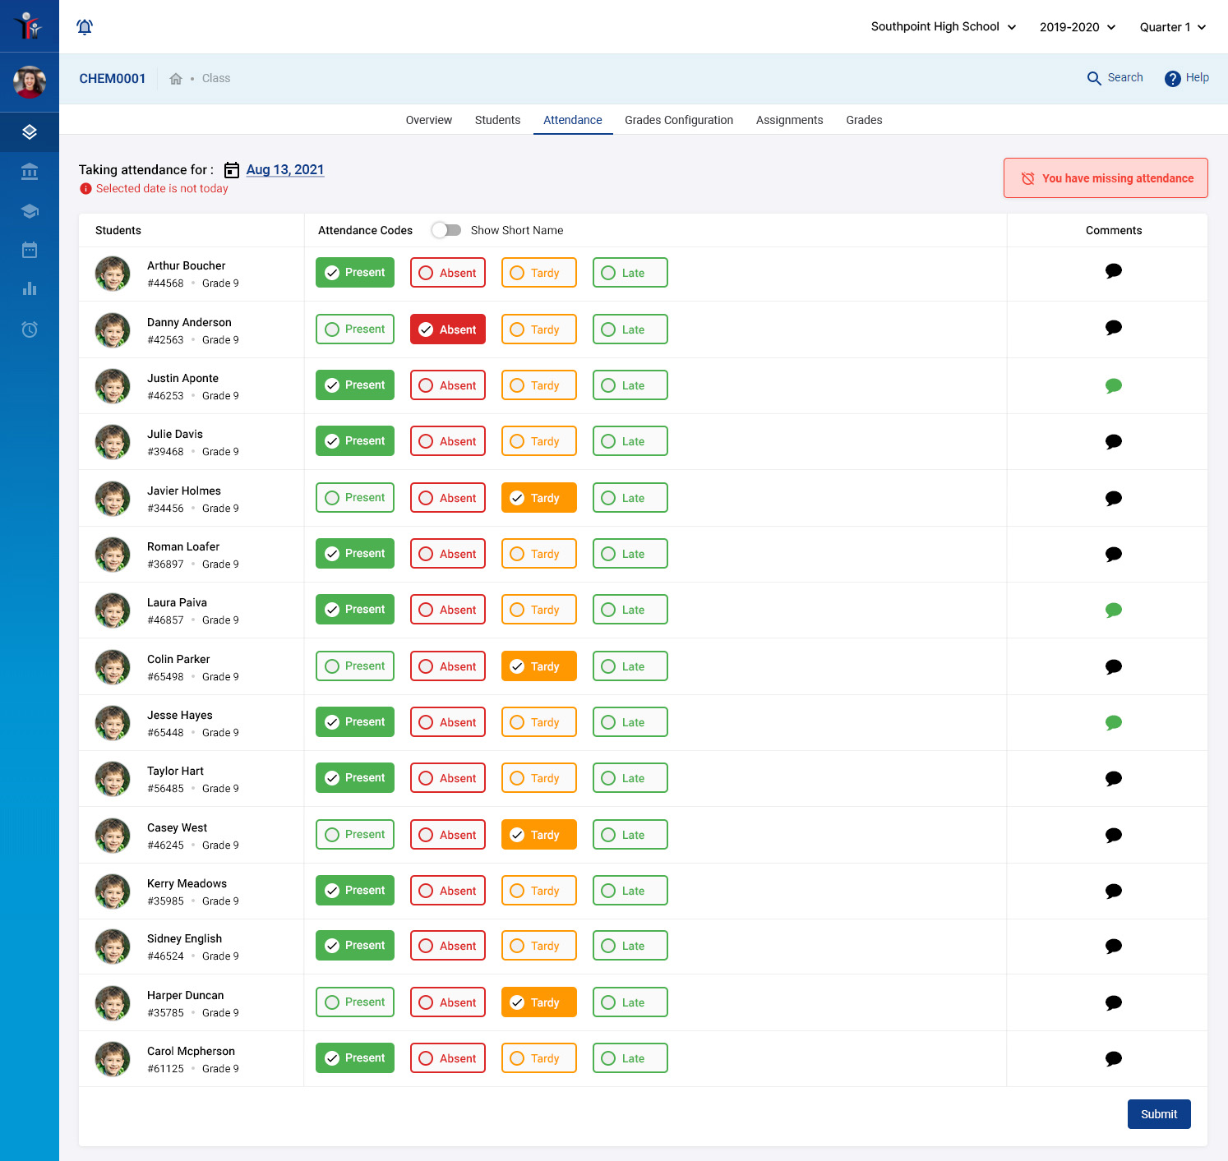
Task: Open the graduation cap courses icon
Action: coord(30,210)
